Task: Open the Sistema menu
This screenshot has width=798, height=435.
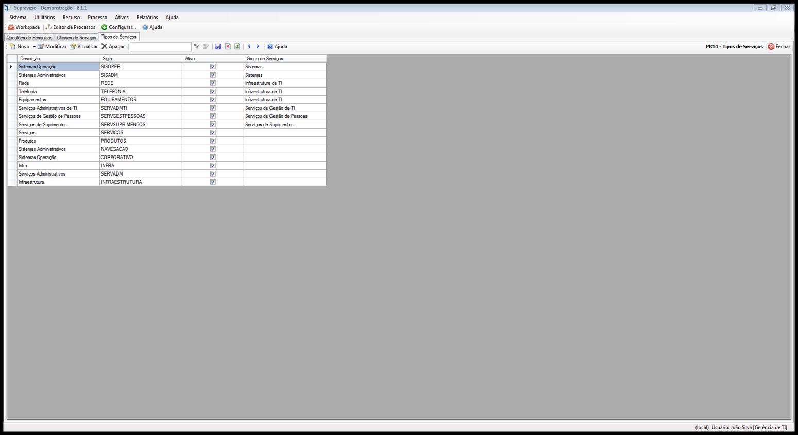Action: [18, 18]
